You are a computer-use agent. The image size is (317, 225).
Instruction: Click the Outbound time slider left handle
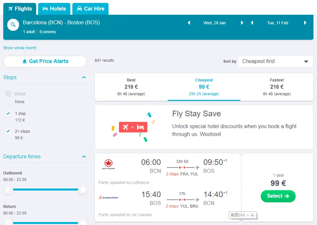click(8, 190)
